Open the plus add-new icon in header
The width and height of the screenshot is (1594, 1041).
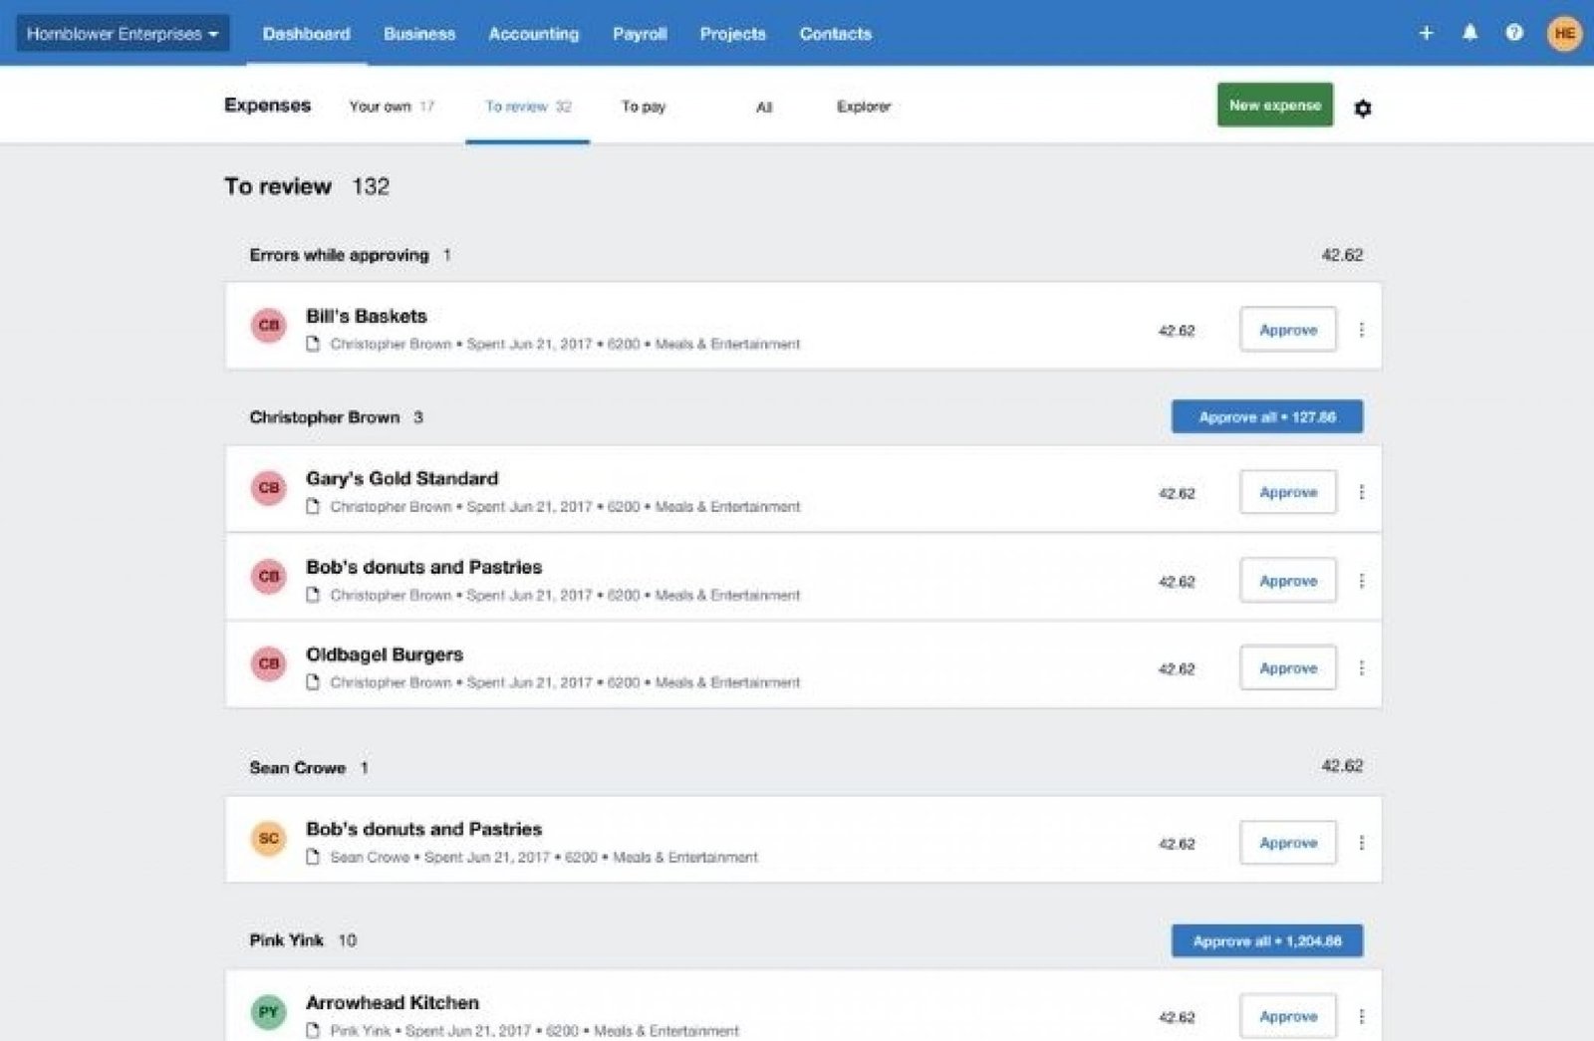point(1426,33)
